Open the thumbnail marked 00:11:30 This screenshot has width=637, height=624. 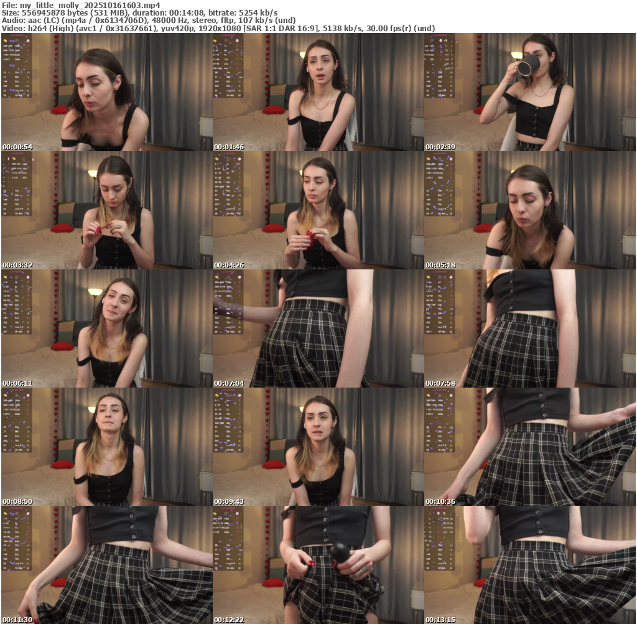coord(106,565)
